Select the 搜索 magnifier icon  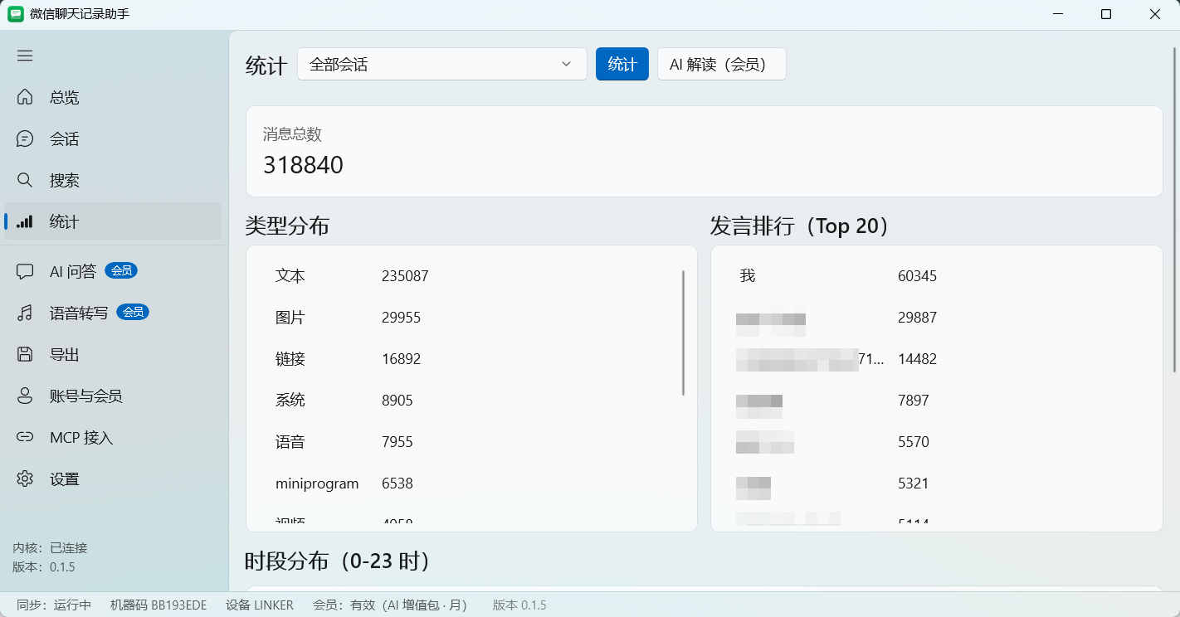(x=25, y=180)
